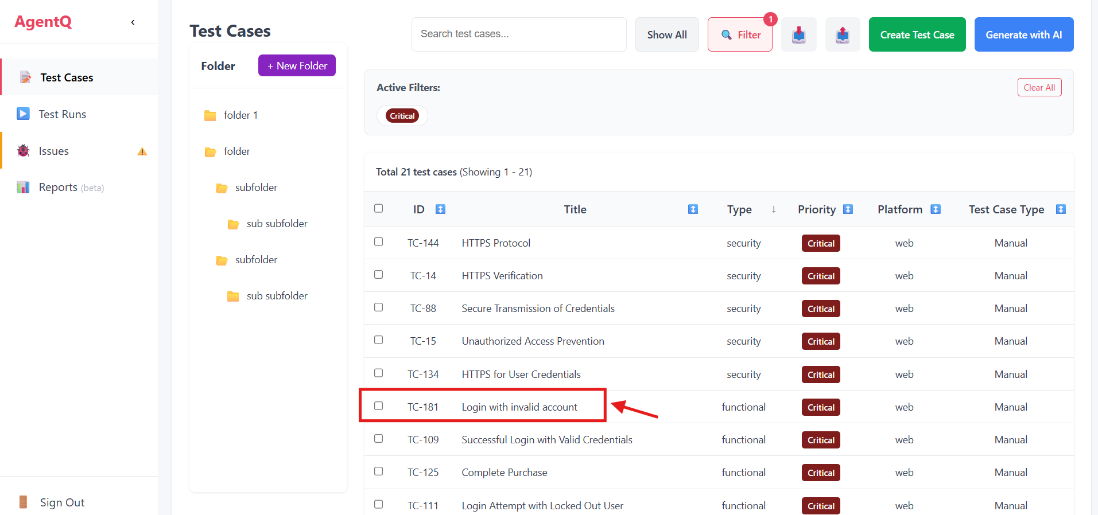The image size is (1098, 515).
Task: Sort by Priority column icon
Action: 848,209
